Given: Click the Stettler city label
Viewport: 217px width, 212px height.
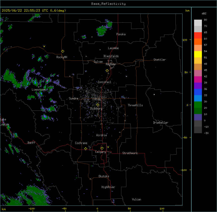Looking at the screenshot, I should click(160, 60).
